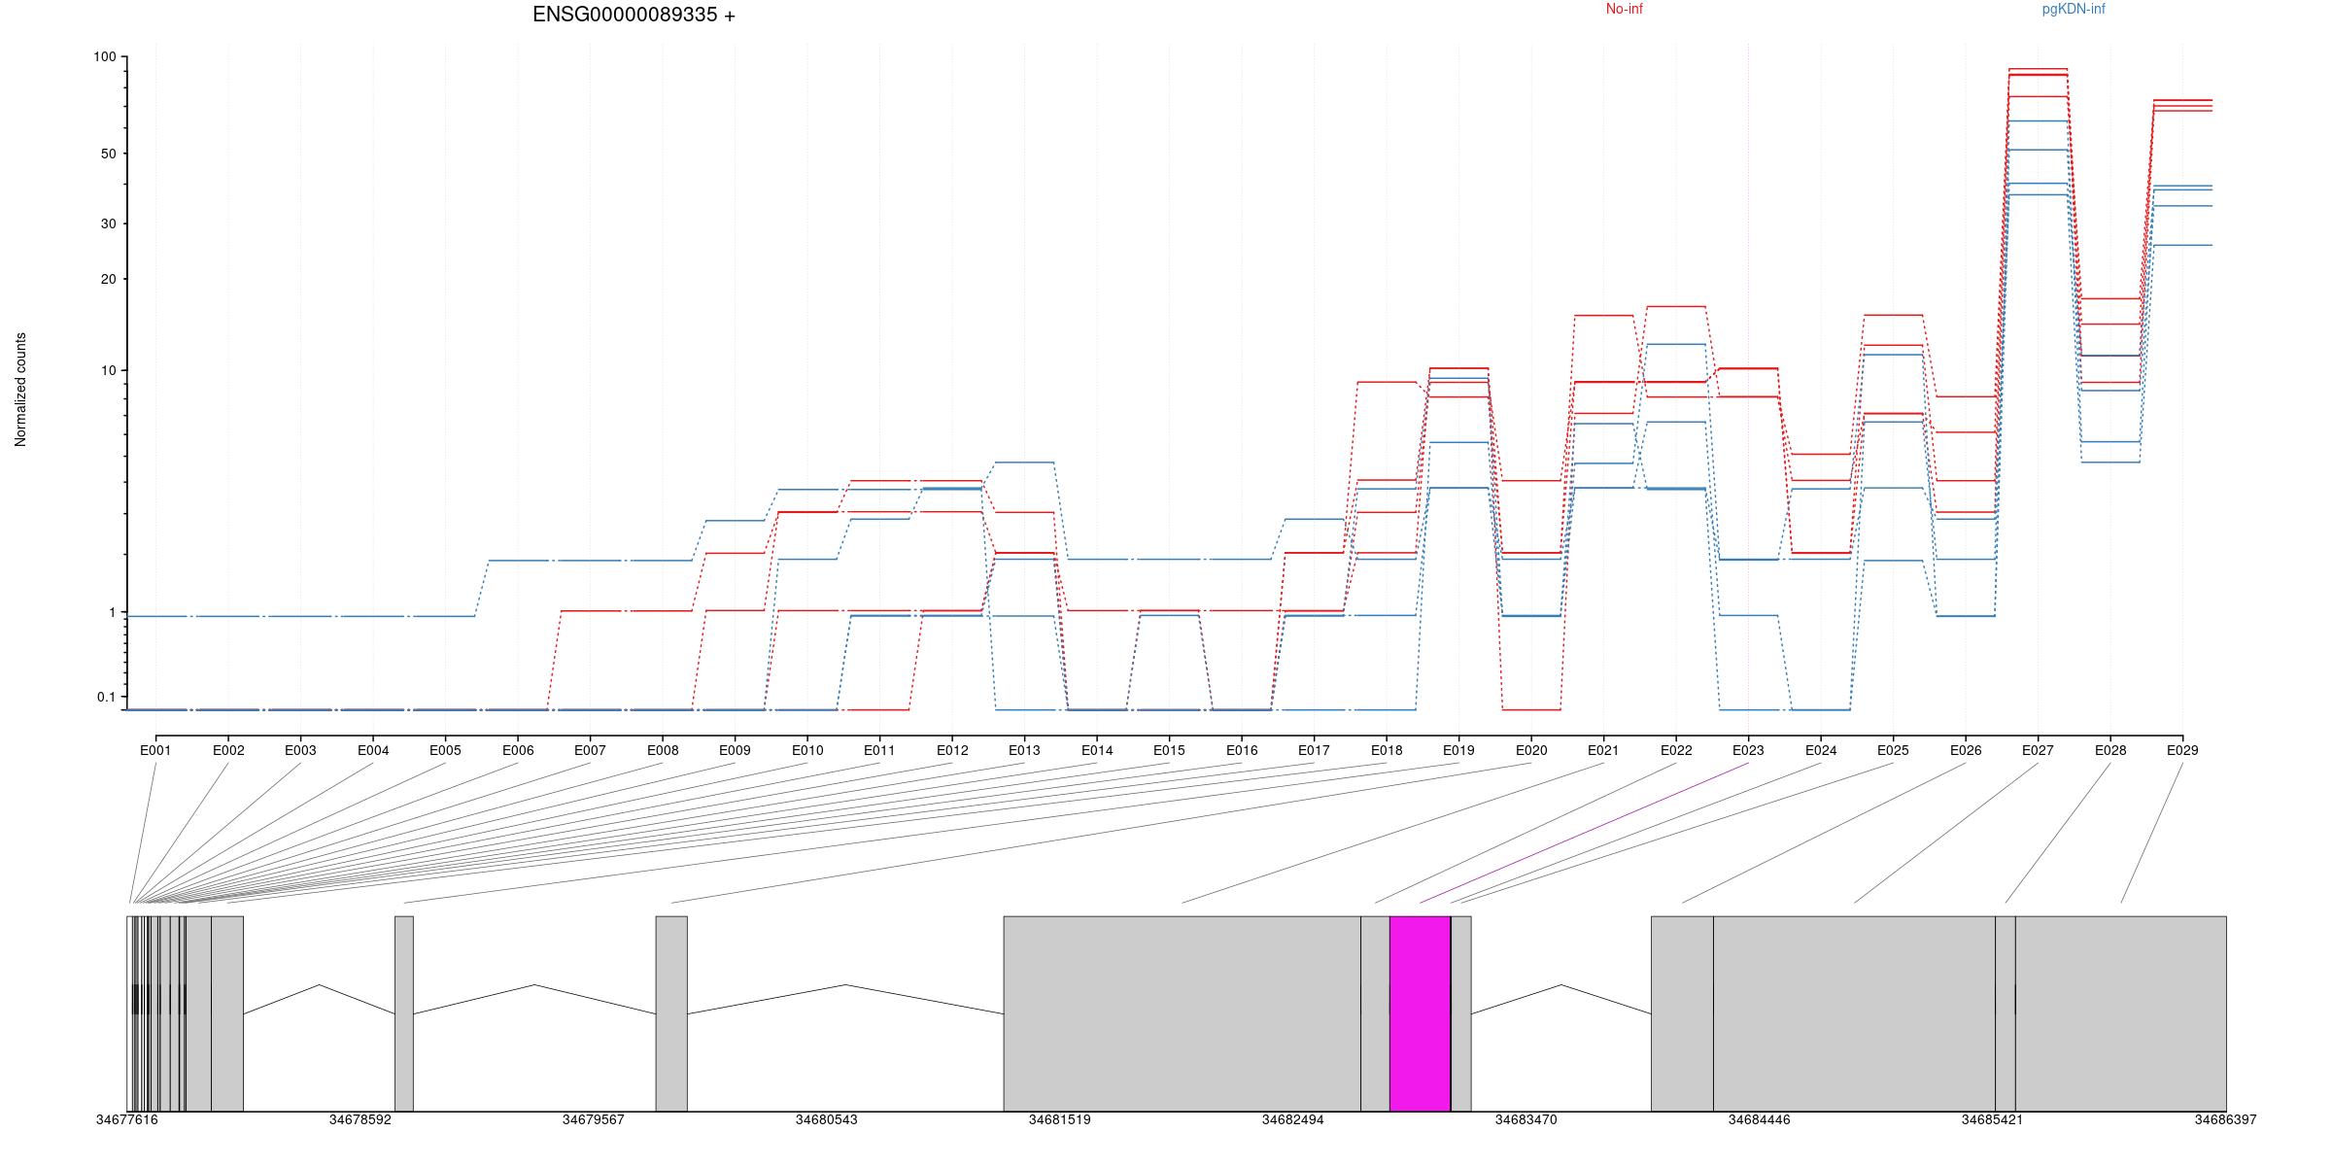The image size is (2332, 1166).
Task: Click genomic coordinate 34682494
Action: tap(1293, 1119)
